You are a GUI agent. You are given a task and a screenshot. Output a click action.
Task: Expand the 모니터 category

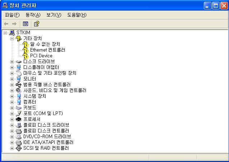click(12, 79)
